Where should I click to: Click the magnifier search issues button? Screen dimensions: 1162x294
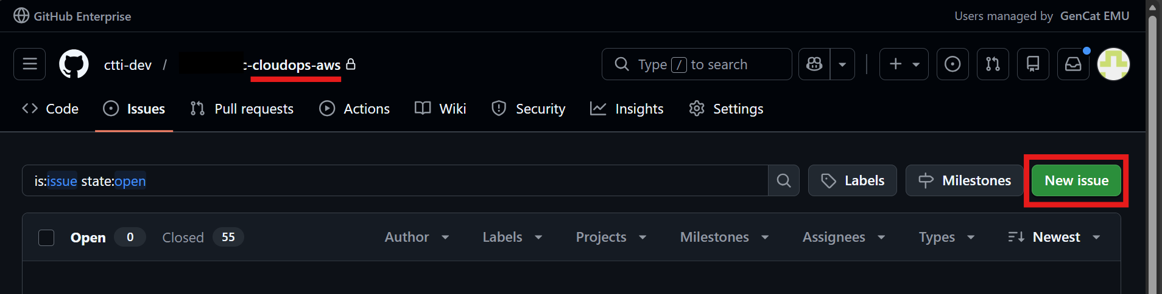[784, 180]
